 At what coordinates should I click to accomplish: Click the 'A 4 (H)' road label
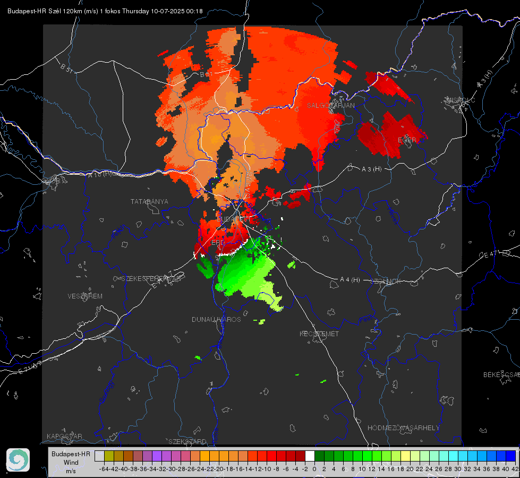[x=350, y=280]
